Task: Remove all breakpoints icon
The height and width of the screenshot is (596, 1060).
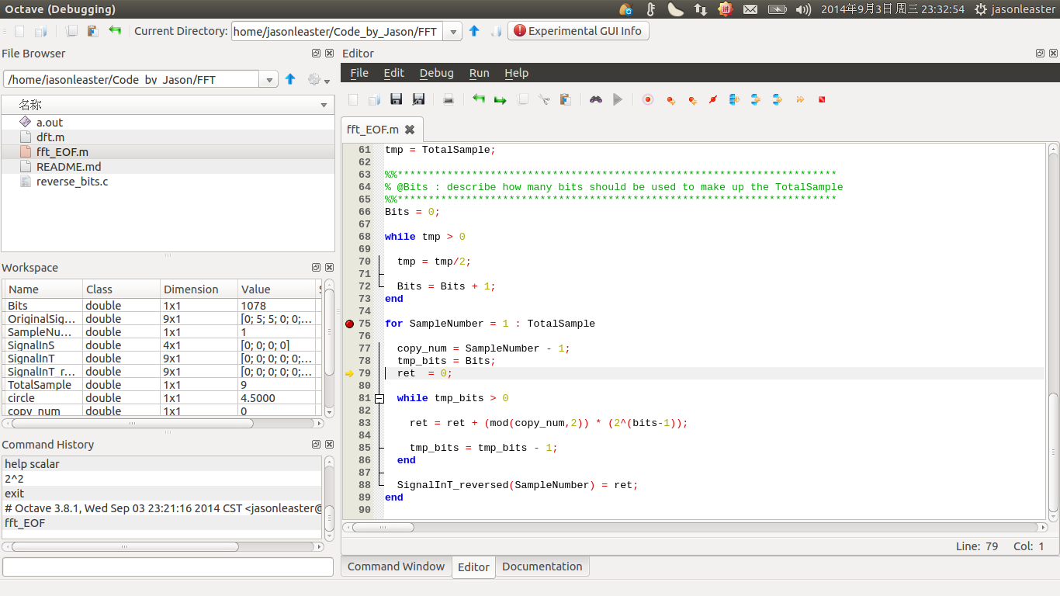Action: click(x=713, y=99)
